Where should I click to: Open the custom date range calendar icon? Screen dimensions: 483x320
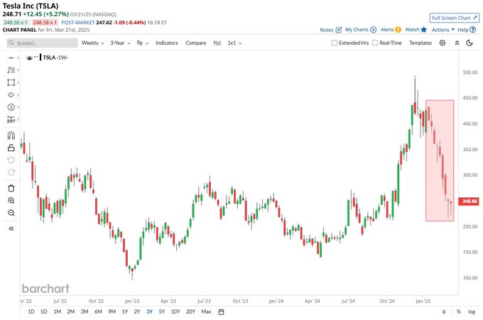(221, 311)
